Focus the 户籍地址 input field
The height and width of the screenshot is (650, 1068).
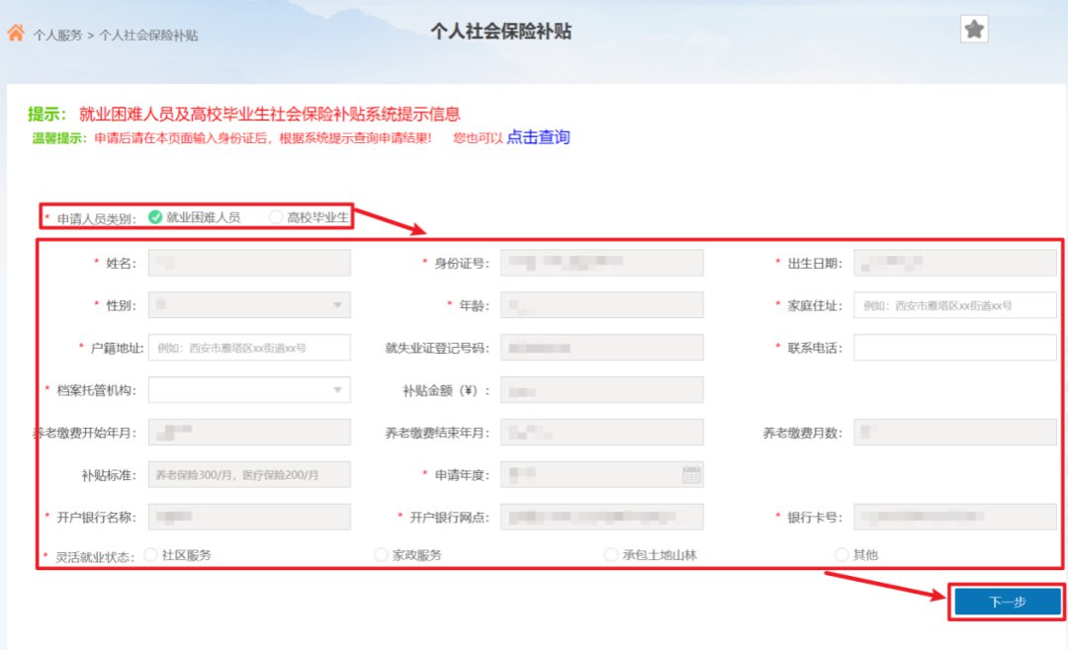click(249, 347)
